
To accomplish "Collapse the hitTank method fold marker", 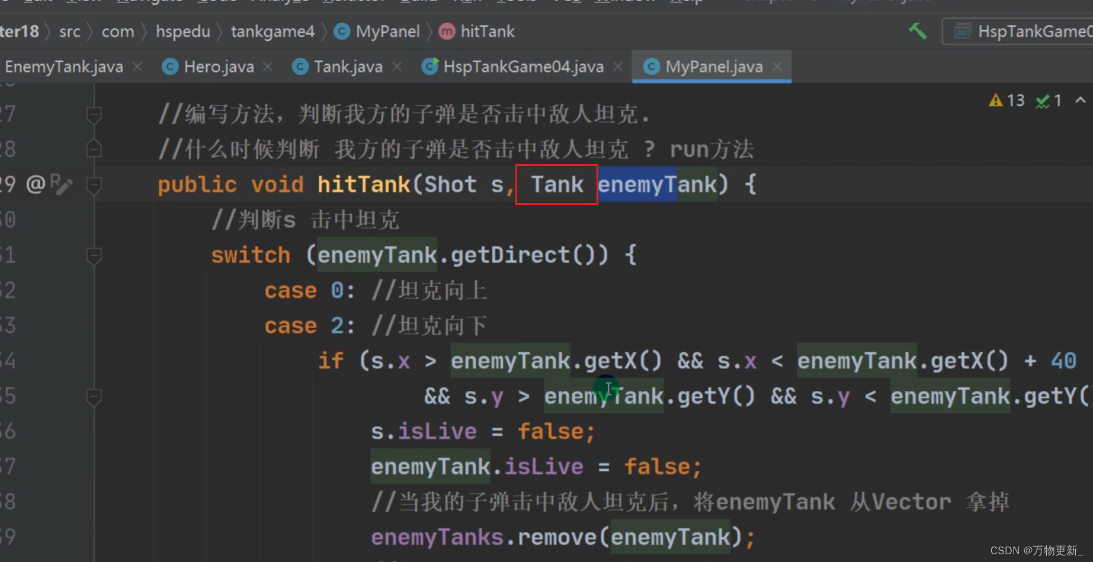I will pyautogui.click(x=94, y=185).
